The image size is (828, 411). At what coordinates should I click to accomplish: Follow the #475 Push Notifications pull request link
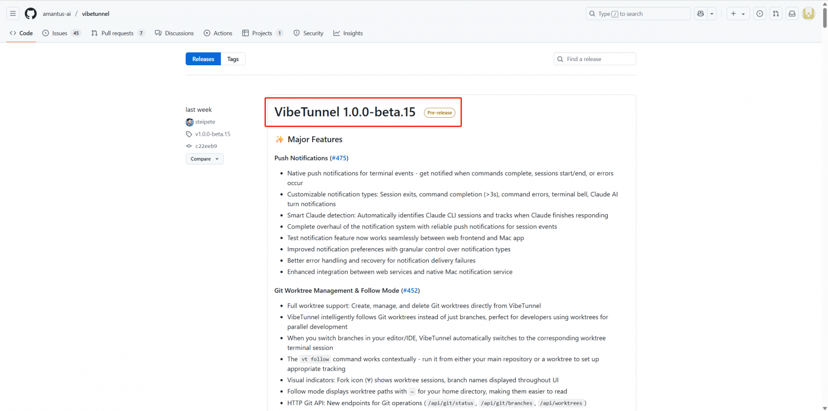(x=339, y=158)
